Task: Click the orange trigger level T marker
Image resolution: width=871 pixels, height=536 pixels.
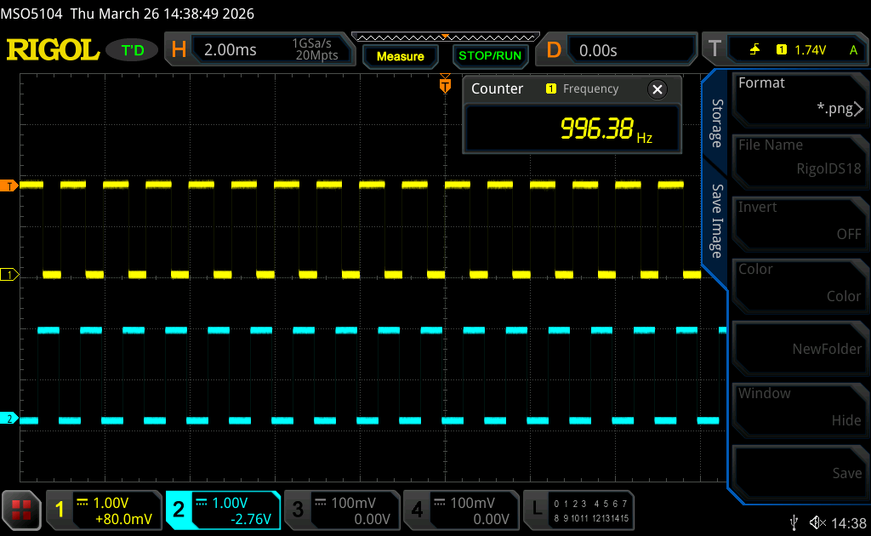Action: (10, 185)
